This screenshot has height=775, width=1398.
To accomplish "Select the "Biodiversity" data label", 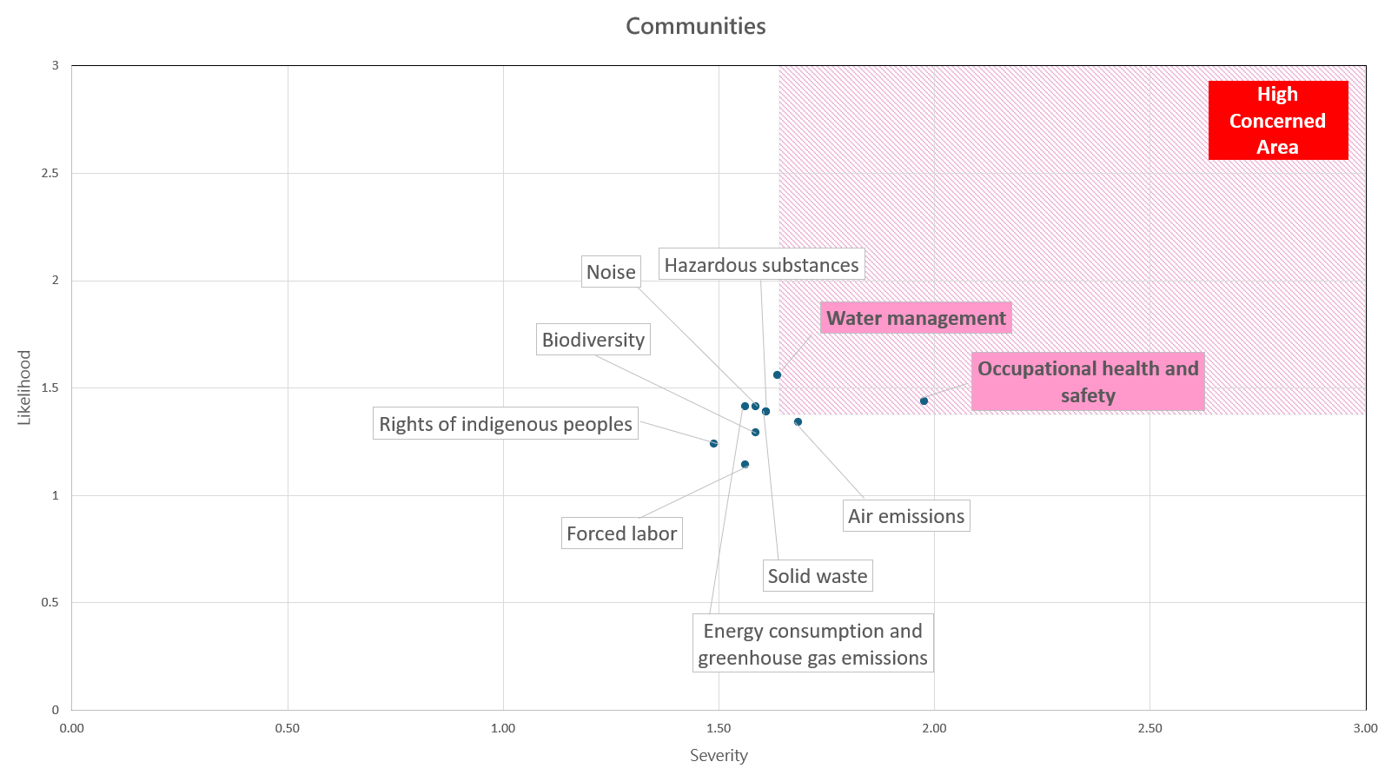I will (x=593, y=340).
